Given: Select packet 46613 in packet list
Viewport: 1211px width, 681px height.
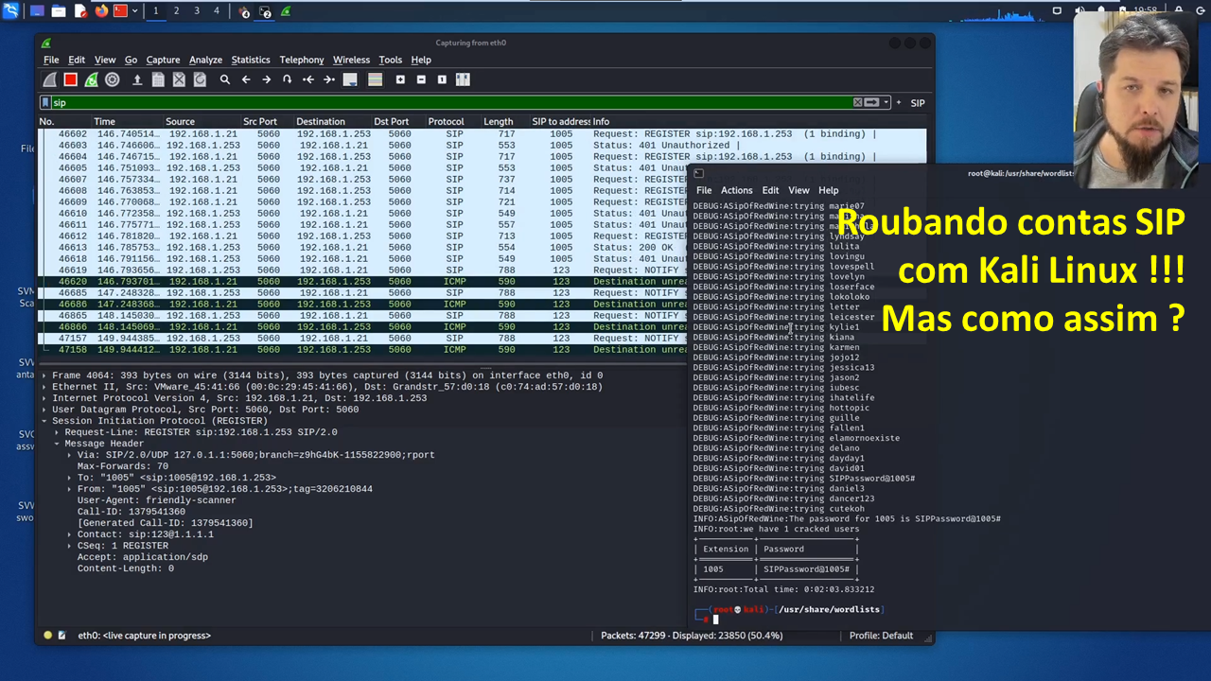Looking at the screenshot, I should tap(363, 247).
